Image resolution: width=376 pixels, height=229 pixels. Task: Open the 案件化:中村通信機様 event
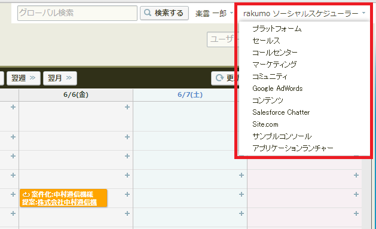click(x=63, y=198)
